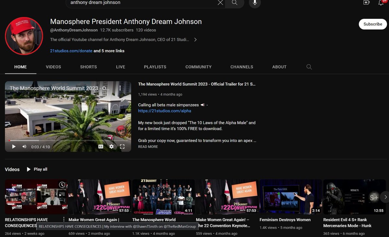
Task: Open the Resident Evil 4 S+ Rank thumbnail
Action: (355, 197)
